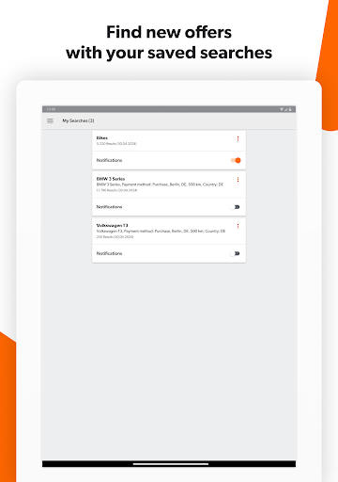Tap the battery status bar icon

pyautogui.click(x=290, y=109)
